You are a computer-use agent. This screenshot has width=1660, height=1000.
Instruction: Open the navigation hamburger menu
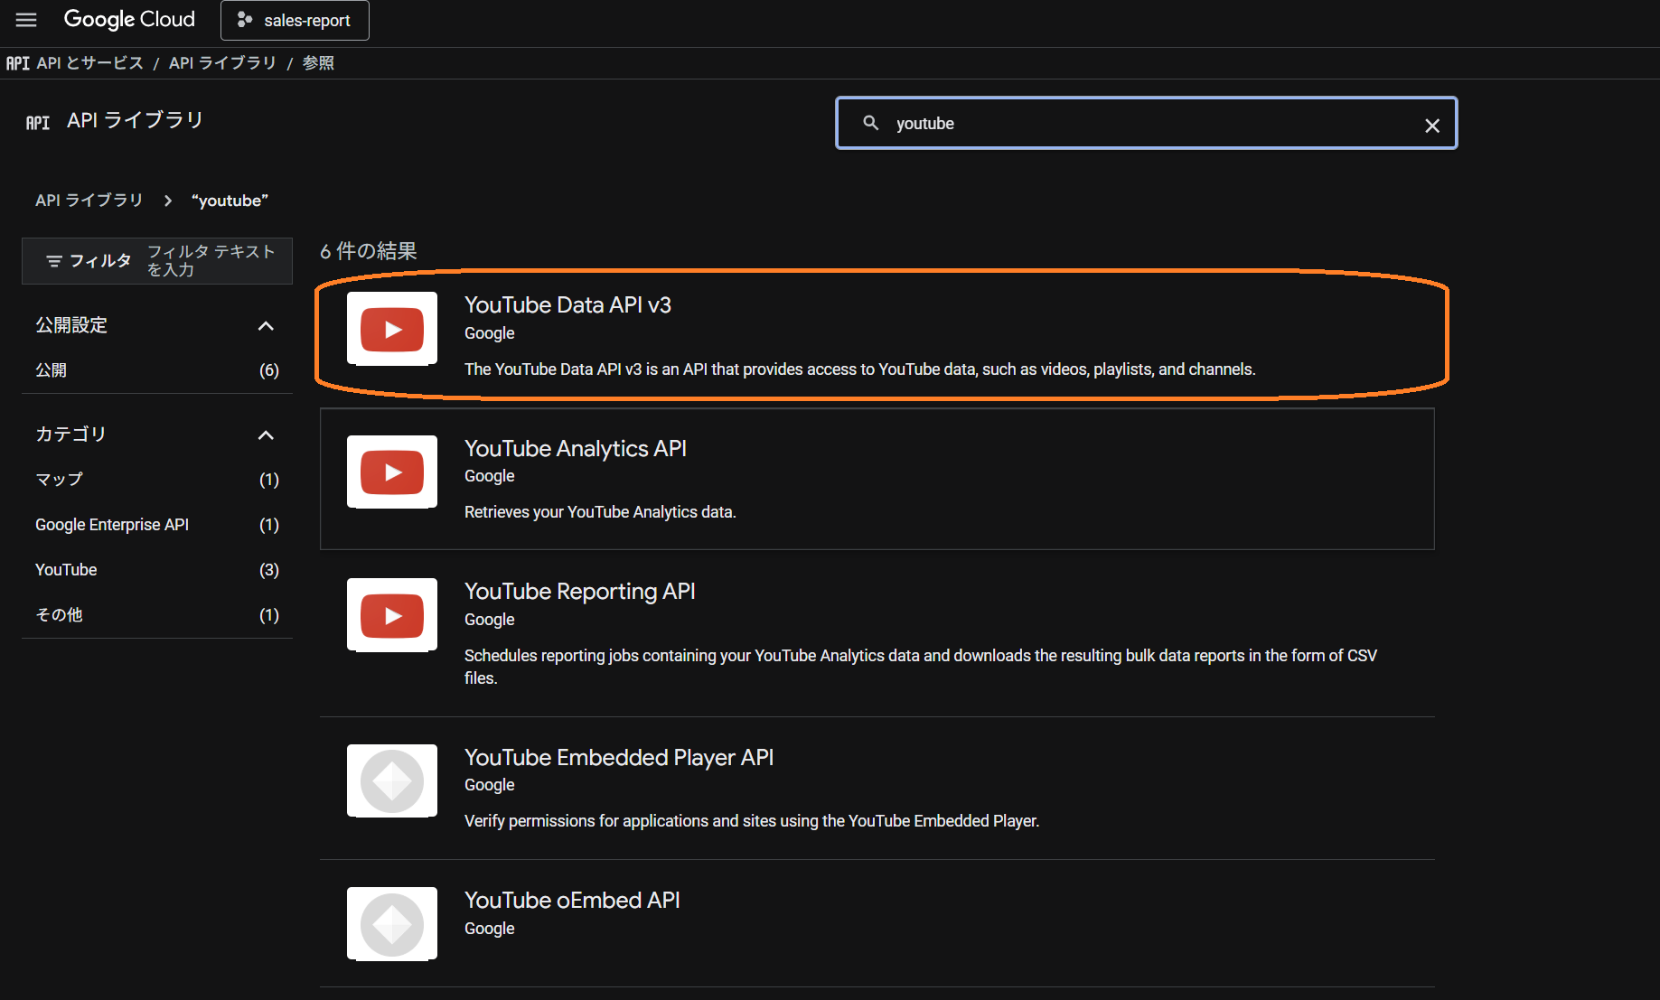26,20
